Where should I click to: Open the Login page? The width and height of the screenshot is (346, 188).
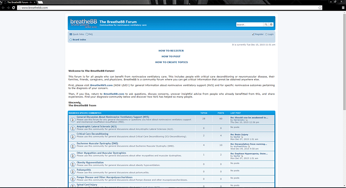[269, 34]
